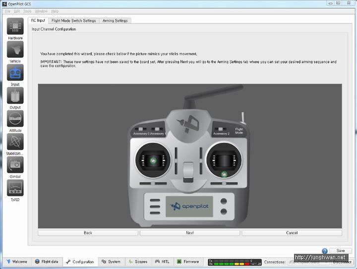Click the left horizontal trim slider below stick

[x=153, y=183]
